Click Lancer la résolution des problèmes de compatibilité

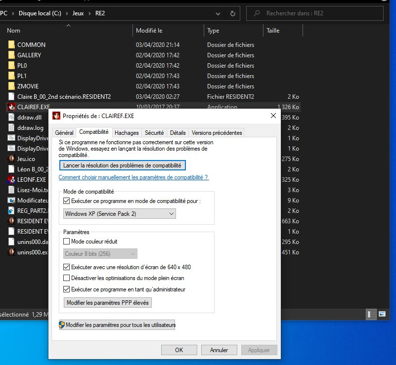click(123, 165)
